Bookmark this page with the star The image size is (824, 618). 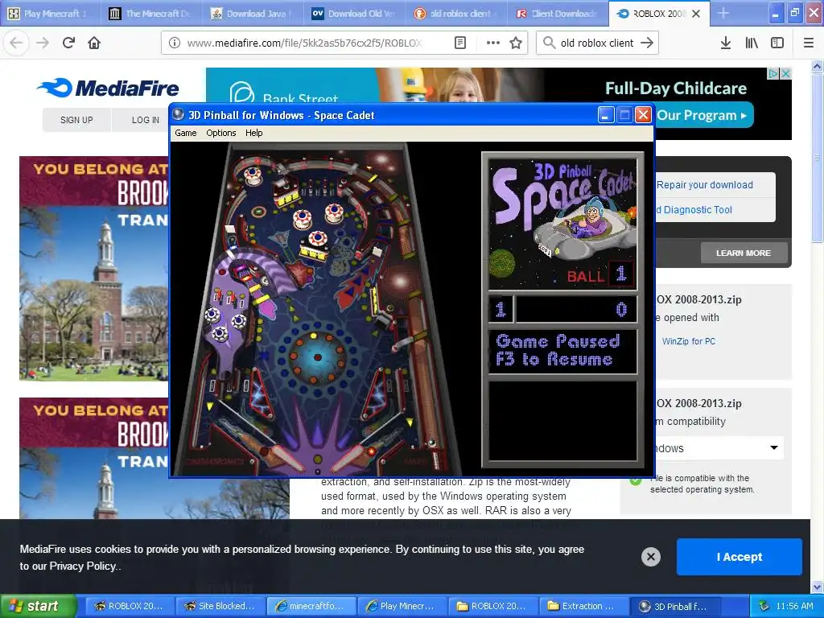pyautogui.click(x=516, y=43)
